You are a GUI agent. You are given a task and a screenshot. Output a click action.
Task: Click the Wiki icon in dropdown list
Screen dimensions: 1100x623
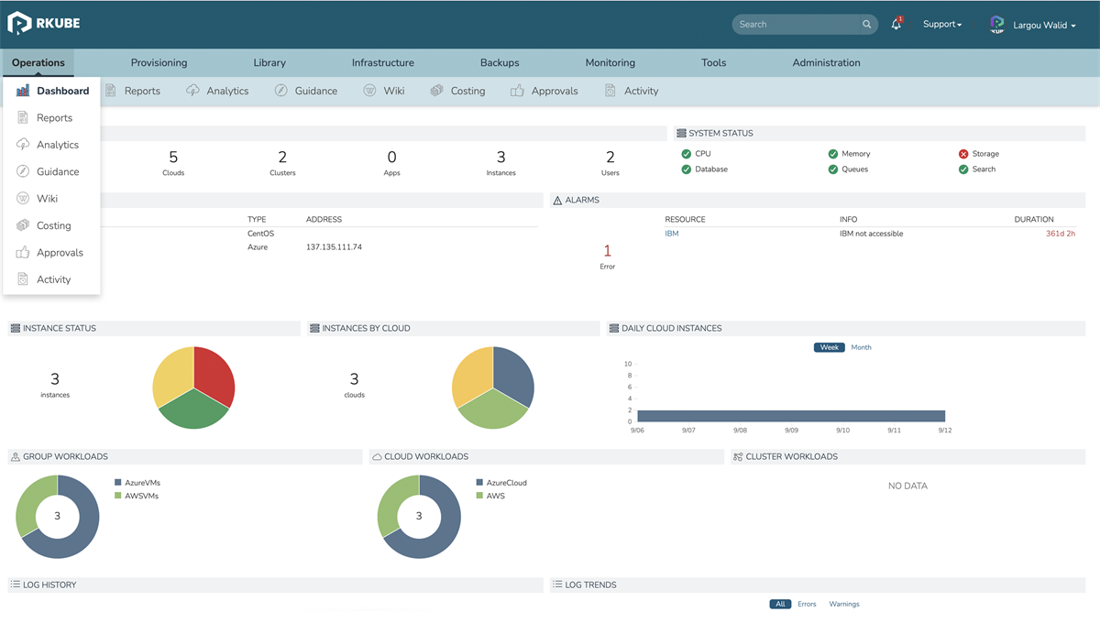tap(23, 198)
